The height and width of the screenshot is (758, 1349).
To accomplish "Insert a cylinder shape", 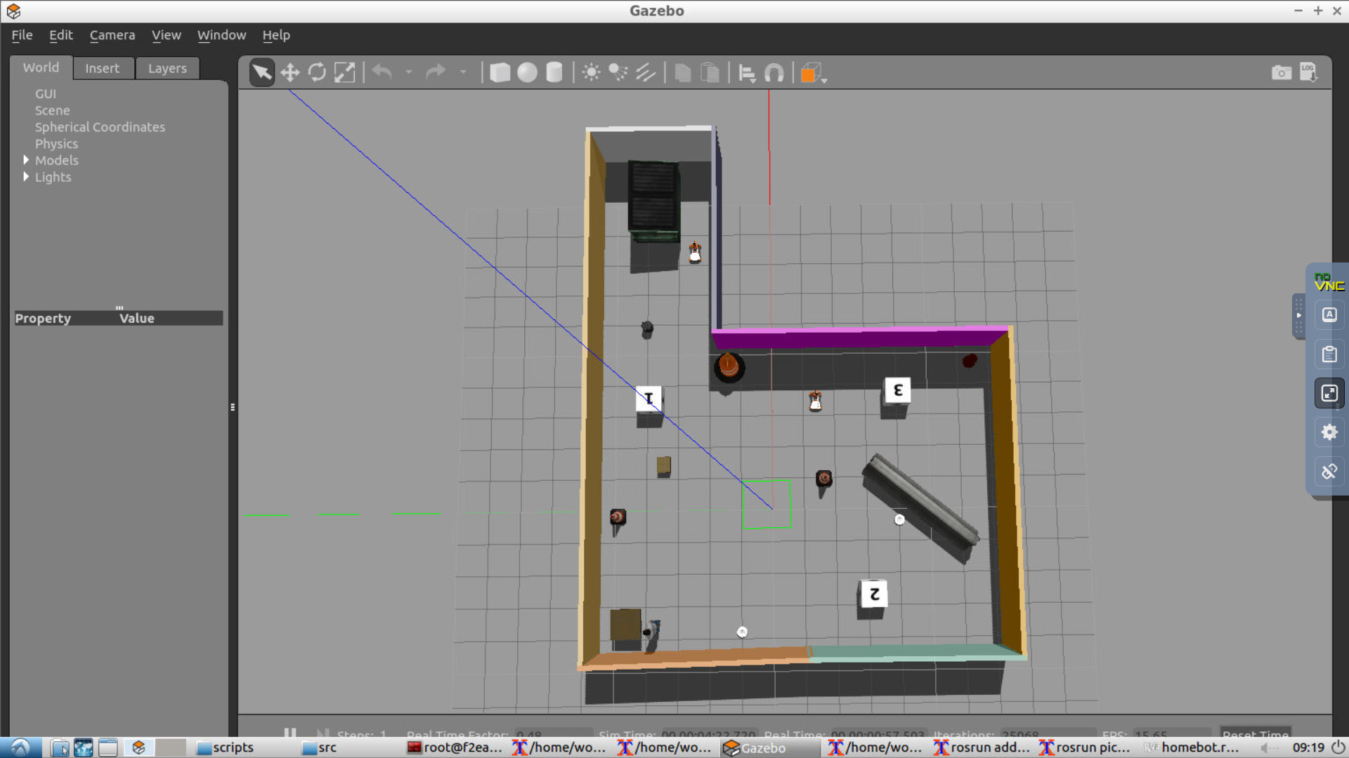I will 554,72.
